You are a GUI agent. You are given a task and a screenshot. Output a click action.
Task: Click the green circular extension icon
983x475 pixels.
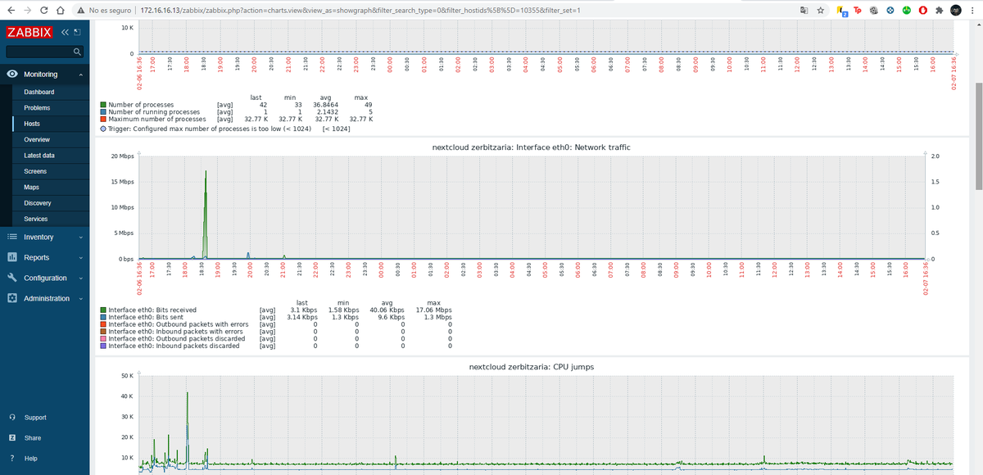coord(907,11)
